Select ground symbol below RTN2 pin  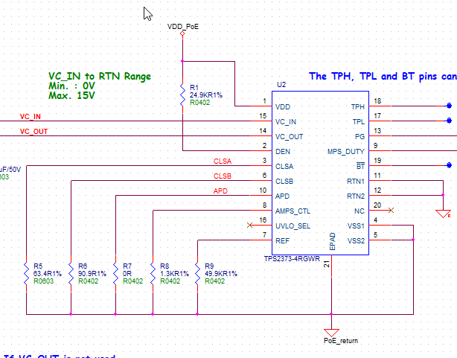(x=443, y=214)
